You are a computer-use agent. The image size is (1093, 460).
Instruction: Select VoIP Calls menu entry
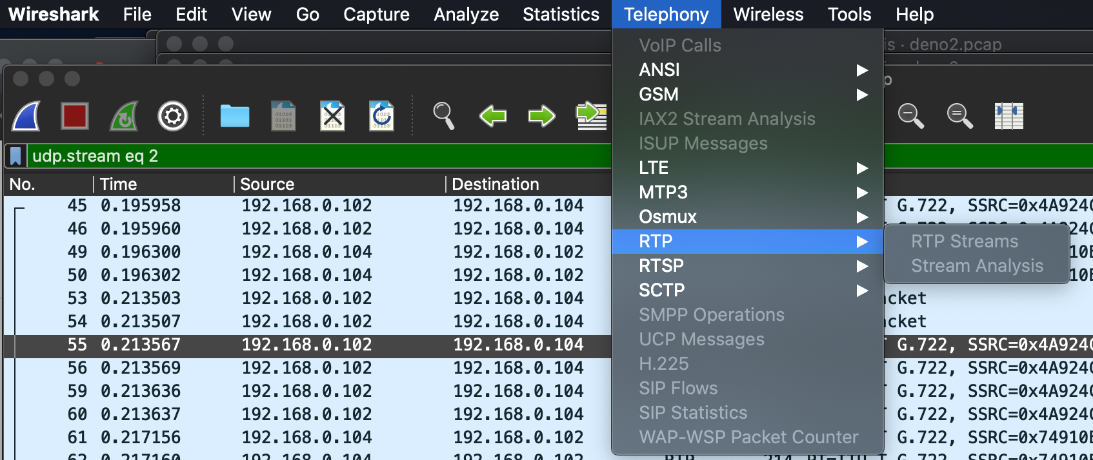748,45
